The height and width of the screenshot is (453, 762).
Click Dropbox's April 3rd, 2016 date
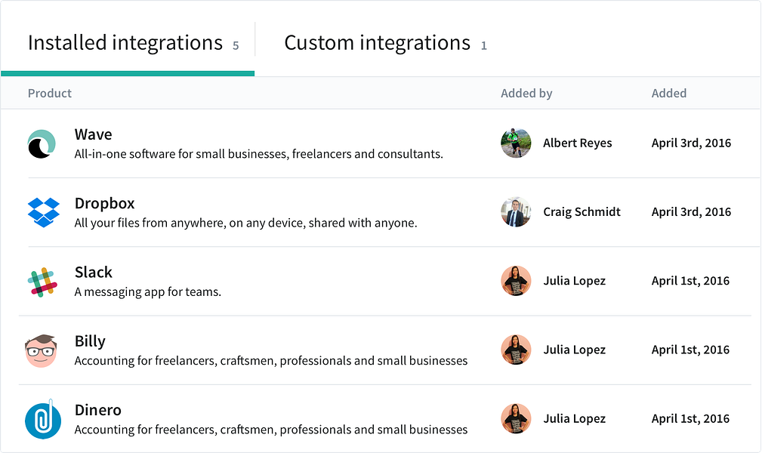tap(691, 212)
